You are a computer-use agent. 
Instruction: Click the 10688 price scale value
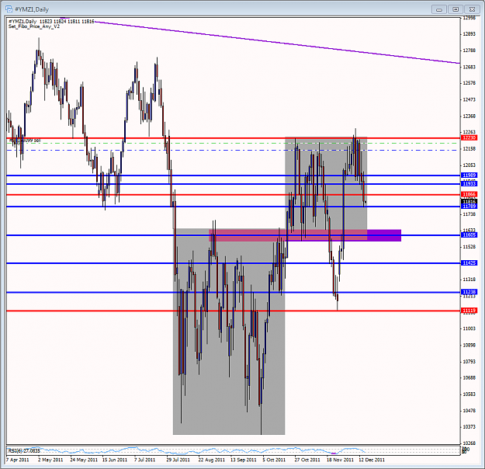469,377
